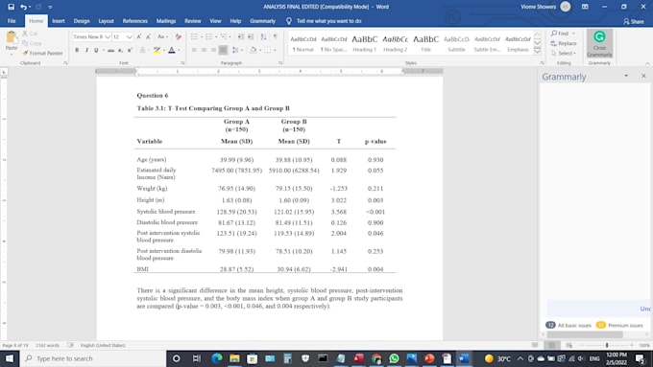
Task: Open the References tab
Action: 135,21
